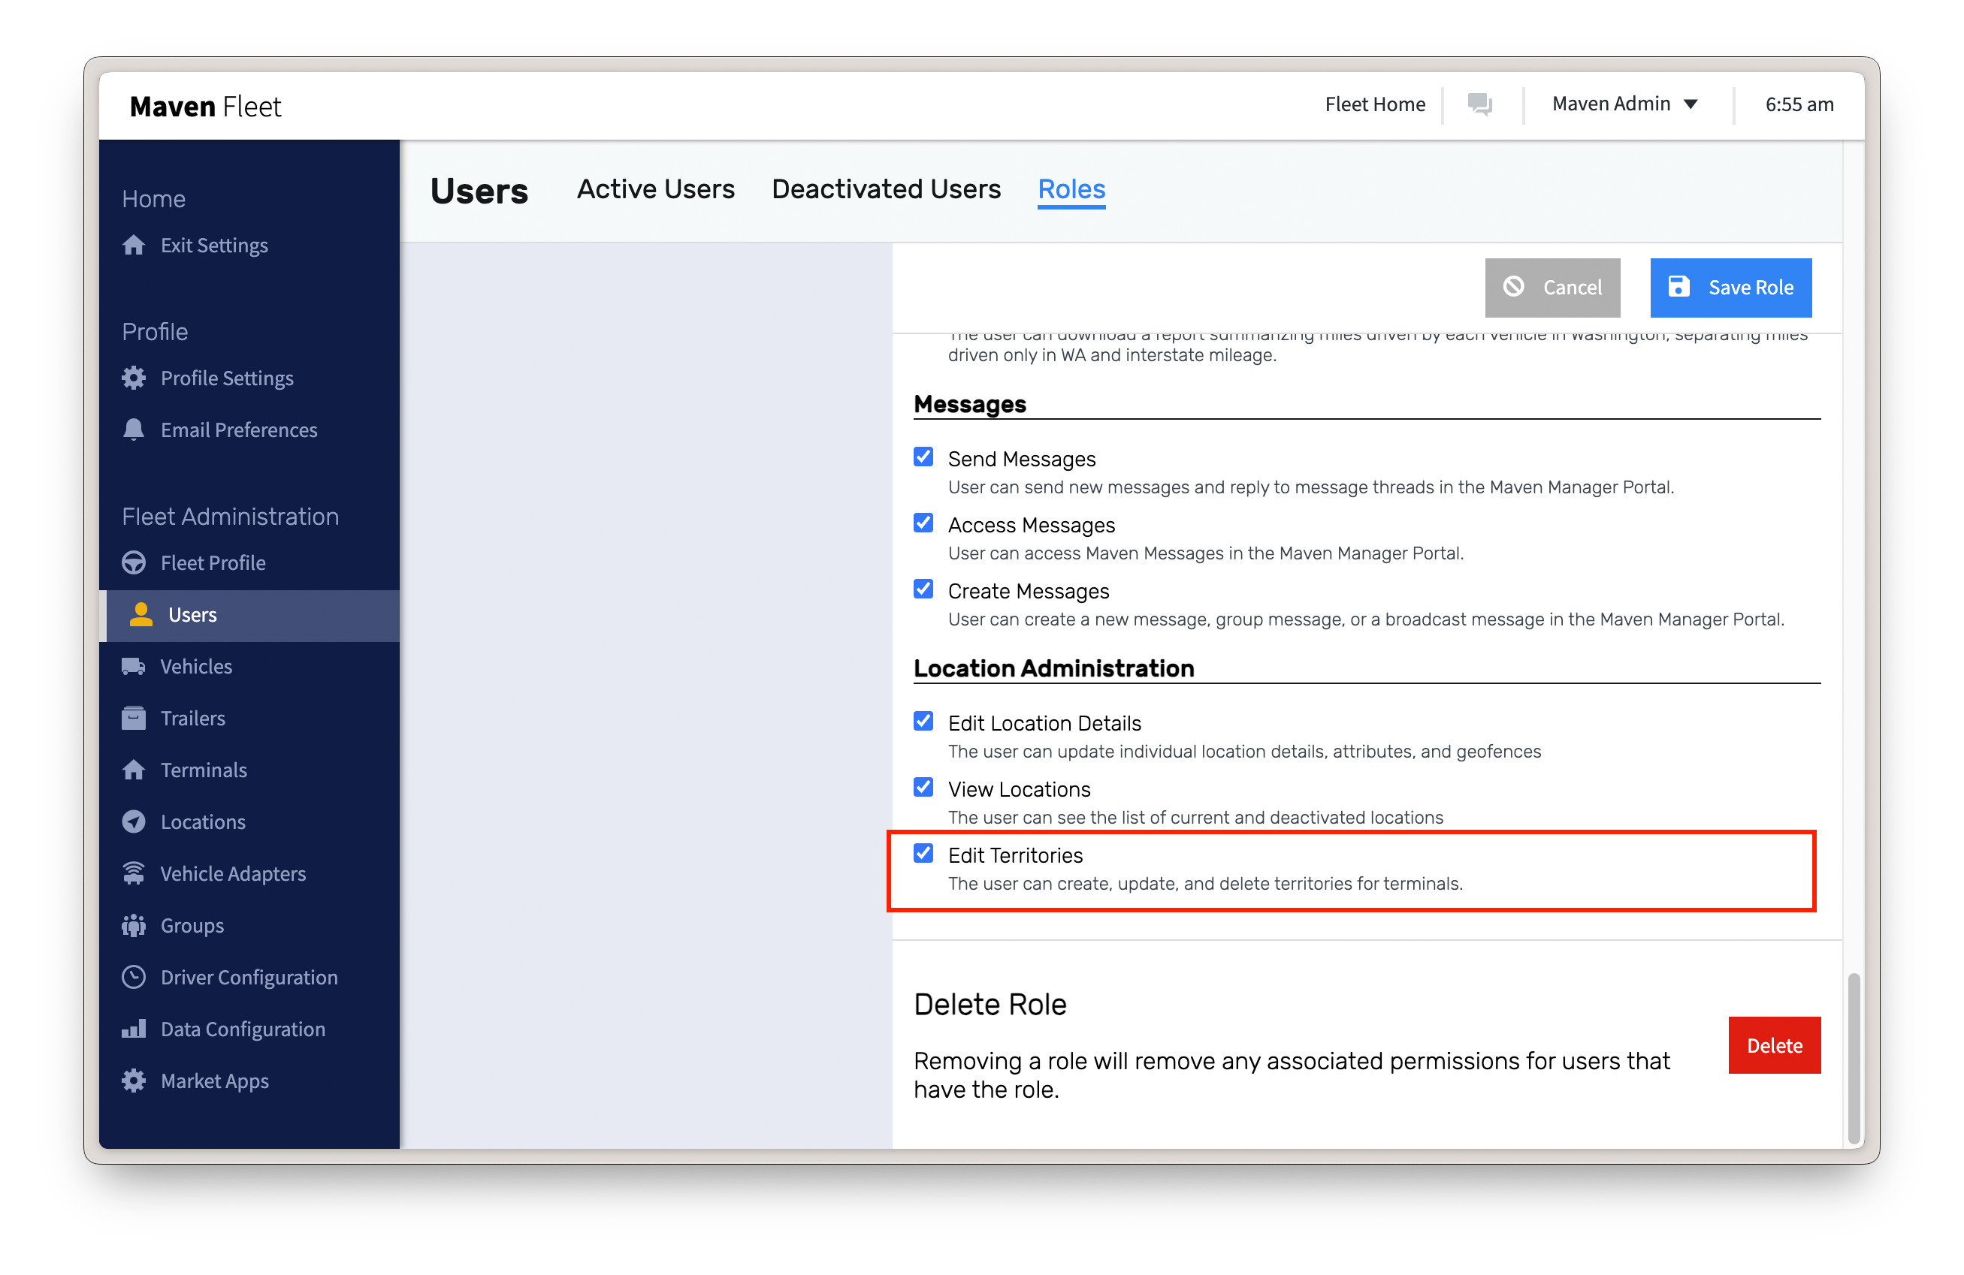Click the Vehicles truck icon
Image resolution: width=1964 pixels, height=1275 pixels.
(x=134, y=666)
